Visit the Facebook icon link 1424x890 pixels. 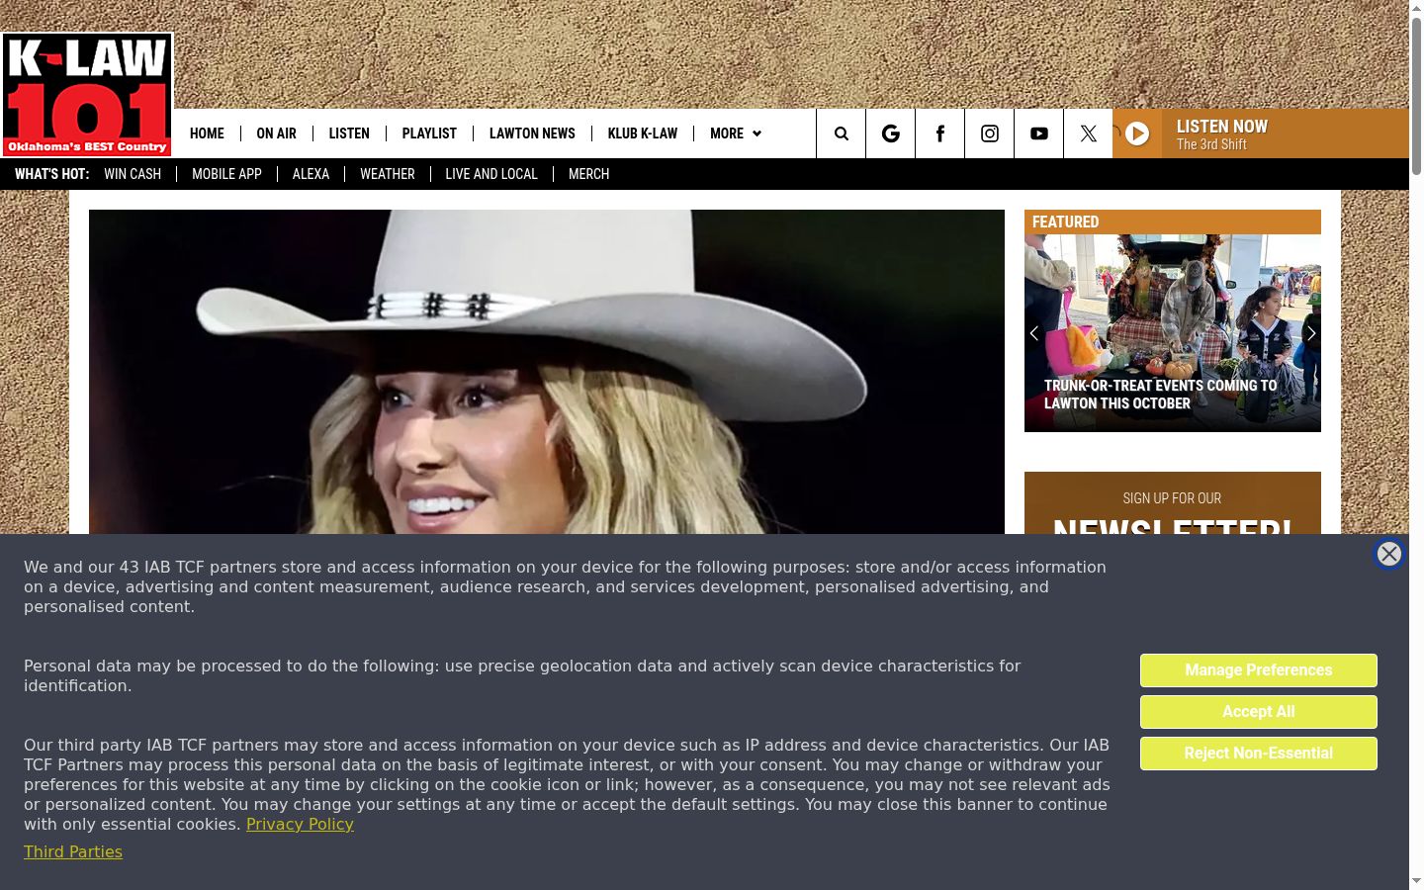(x=940, y=133)
